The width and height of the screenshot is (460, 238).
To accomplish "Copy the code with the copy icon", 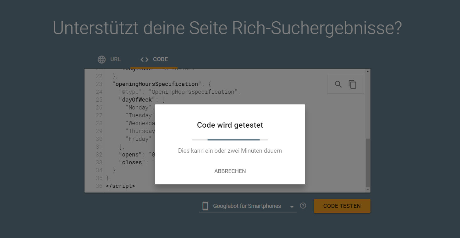I will pyautogui.click(x=353, y=84).
